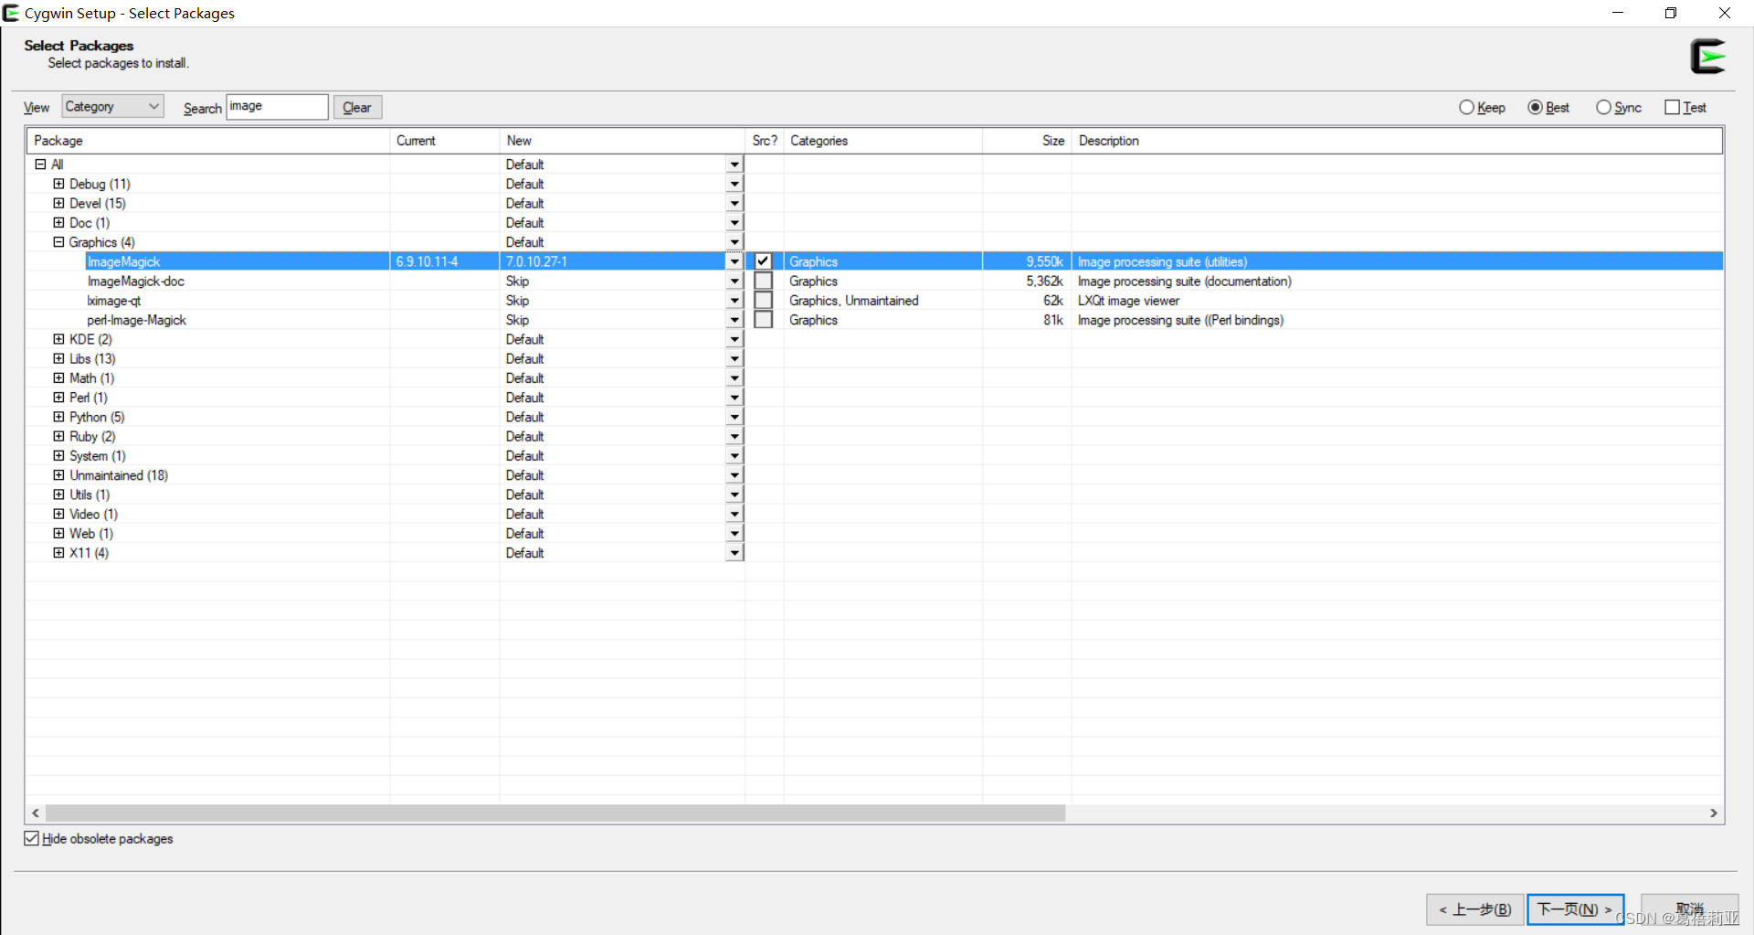Expand the Perl (1) category
This screenshot has width=1754, height=935.
coord(58,398)
